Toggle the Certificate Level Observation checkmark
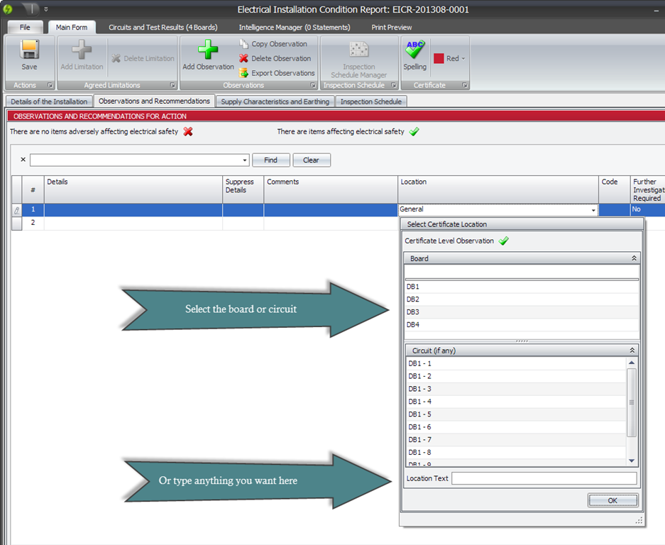665x545 pixels. pyautogui.click(x=504, y=241)
